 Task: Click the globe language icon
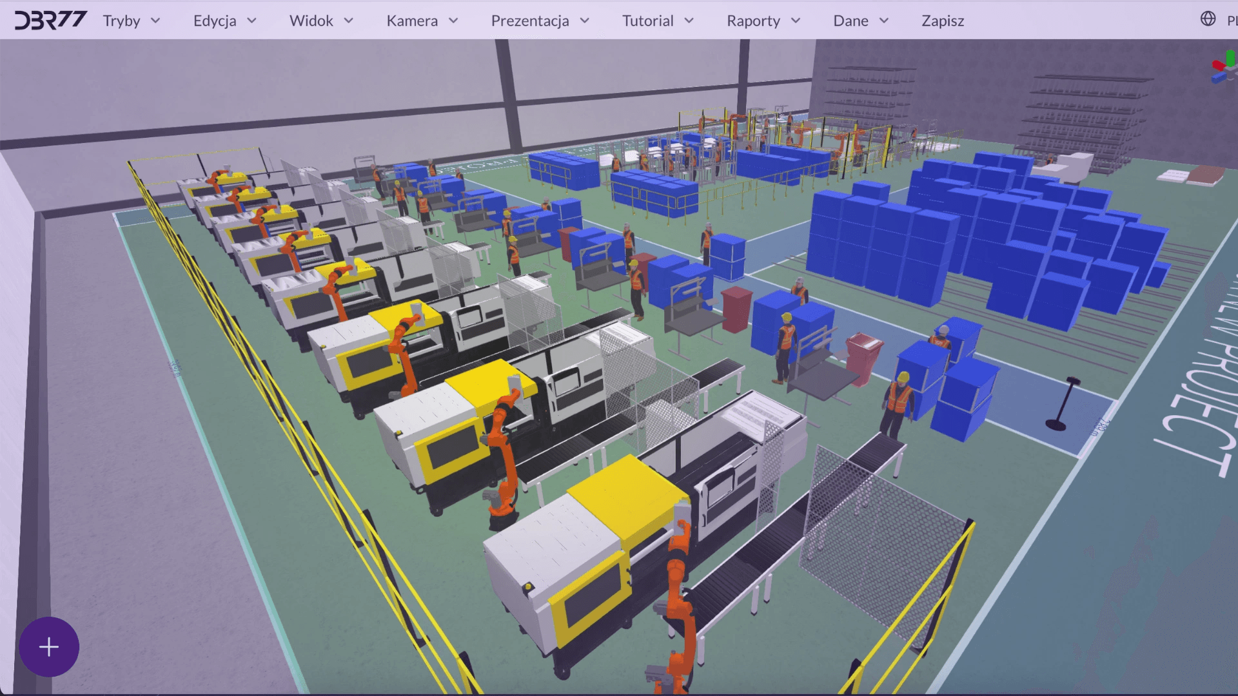[1208, 19]
